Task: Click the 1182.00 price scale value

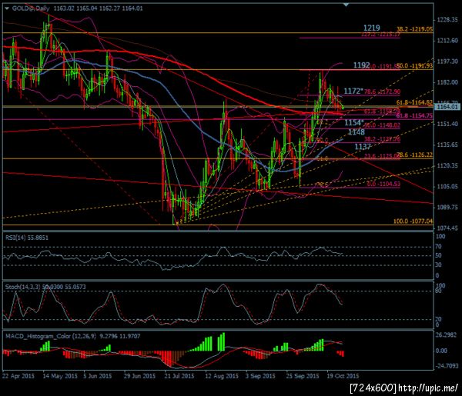Action: pyautogui.click(x=447, y=82)
